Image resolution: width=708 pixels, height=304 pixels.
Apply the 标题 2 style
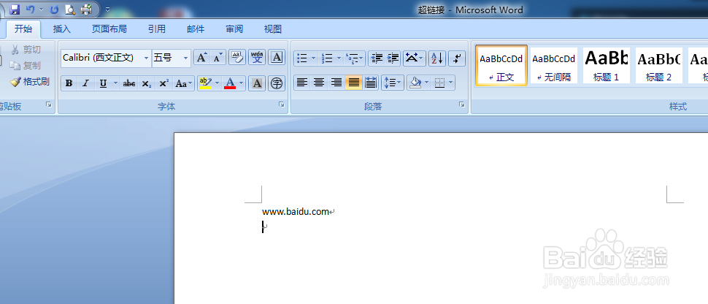[x=659, y=66]
